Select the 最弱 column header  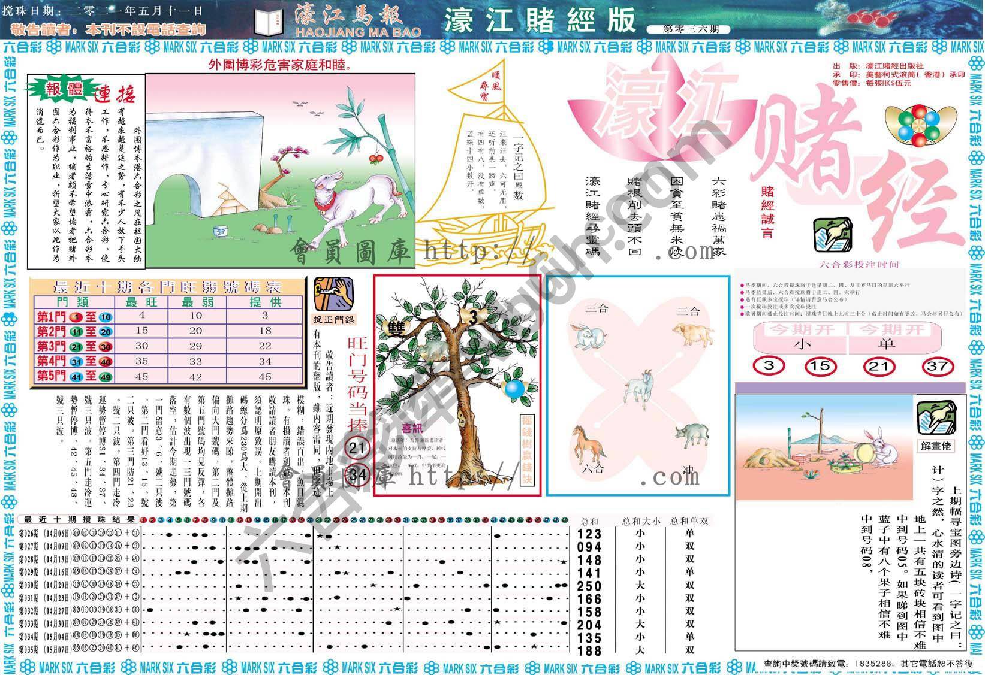(x=196, y=302)
